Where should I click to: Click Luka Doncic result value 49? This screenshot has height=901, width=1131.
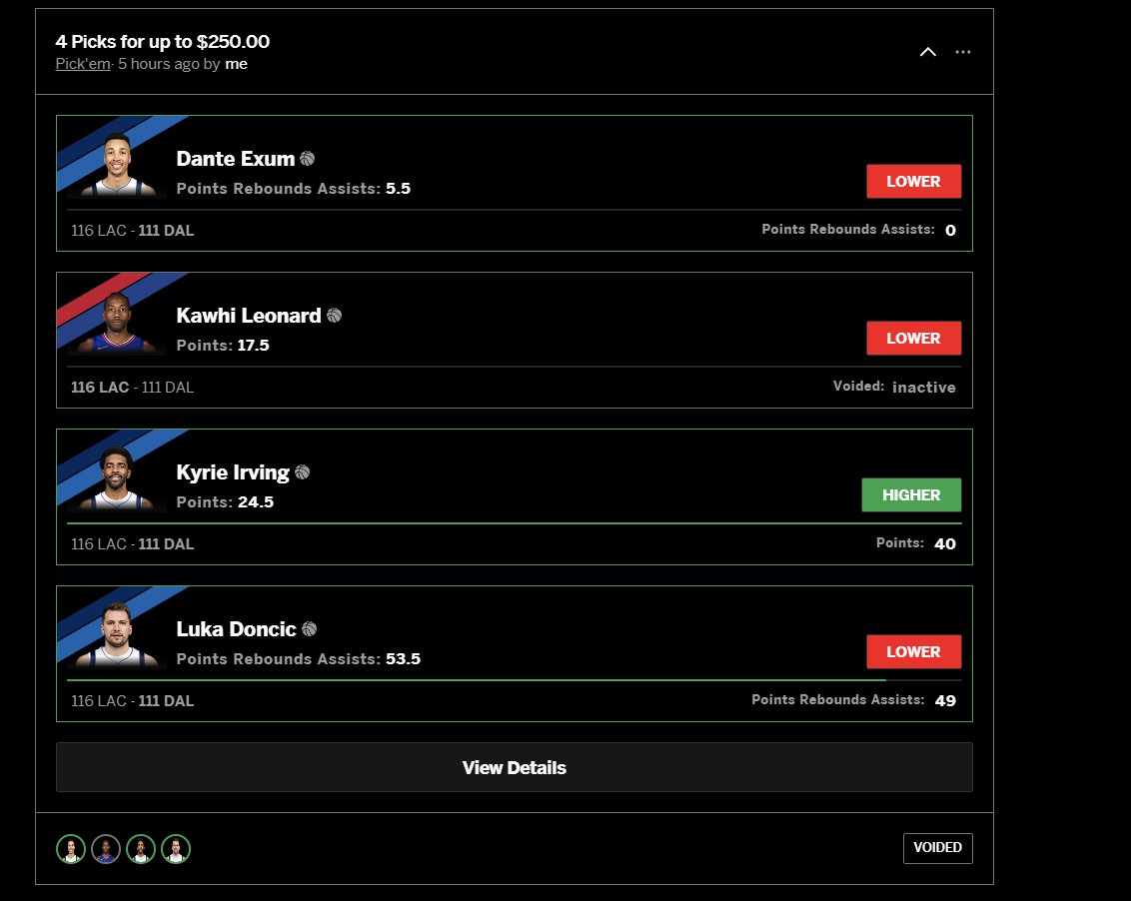pos(945,700)
